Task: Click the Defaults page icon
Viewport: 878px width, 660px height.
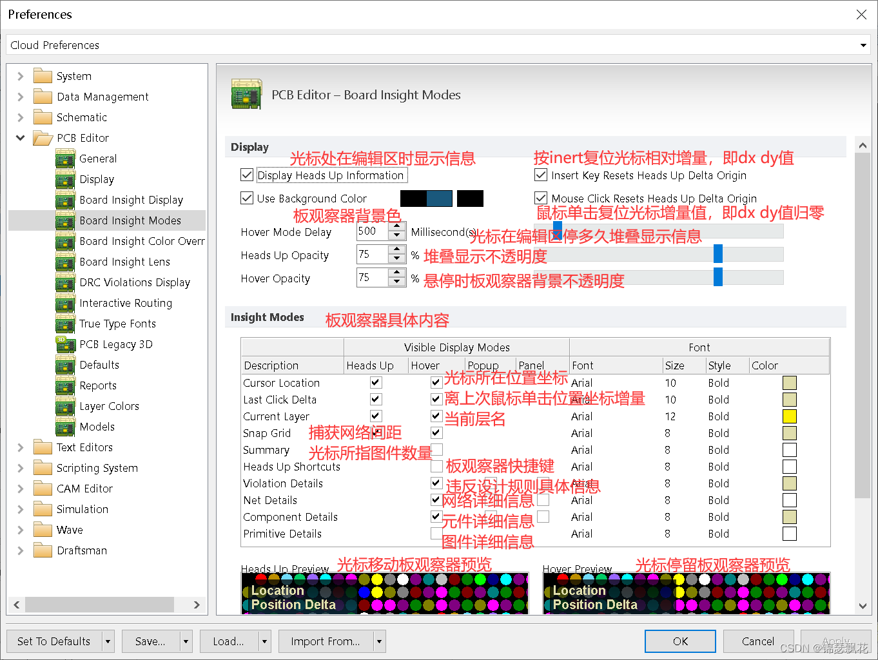Action: tap(65, 365)
